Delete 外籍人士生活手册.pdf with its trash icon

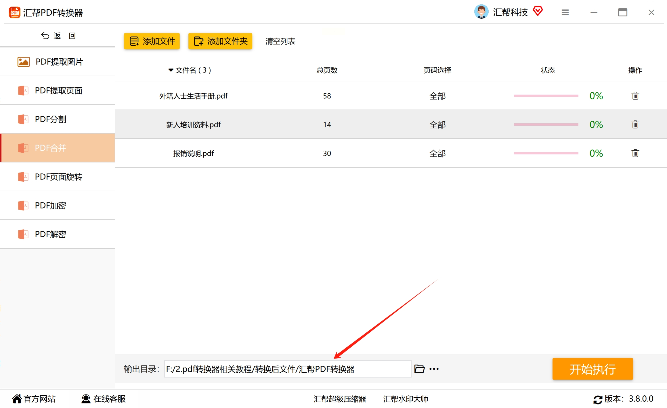[x=635, y=96]
